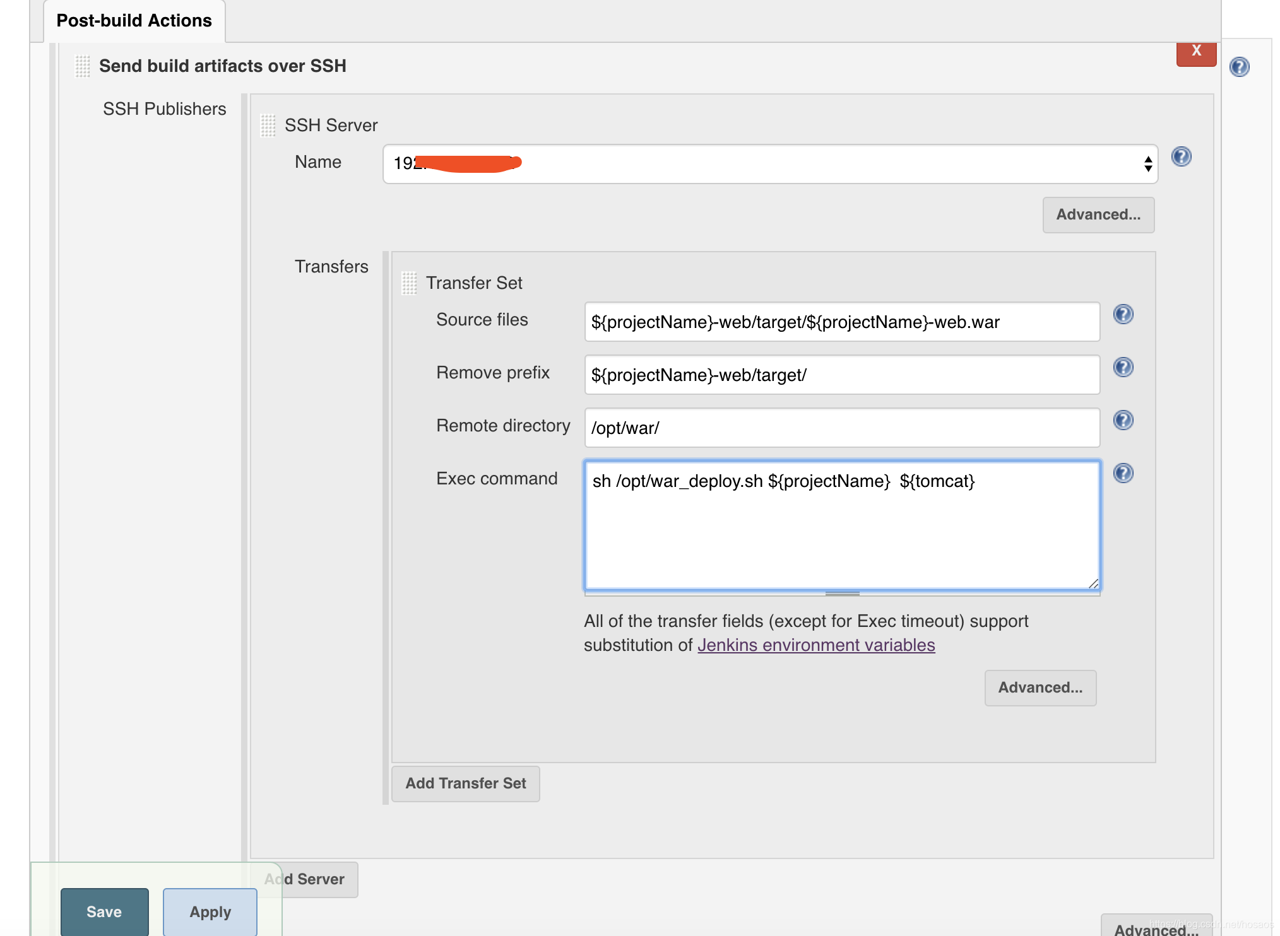Click the Add Transfer Set button
The width and height of the screenshot is (1280, 936).
pos(465,784)
